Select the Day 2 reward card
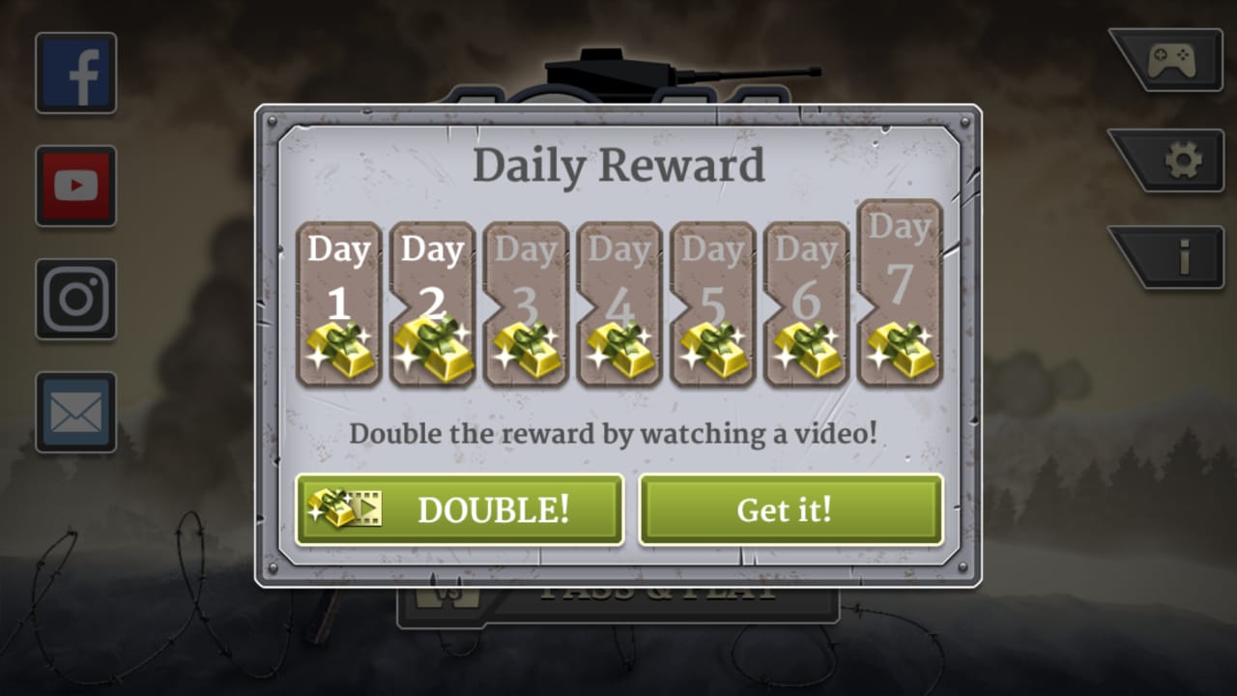This screenshot has height=696, width=1237. 432,304
